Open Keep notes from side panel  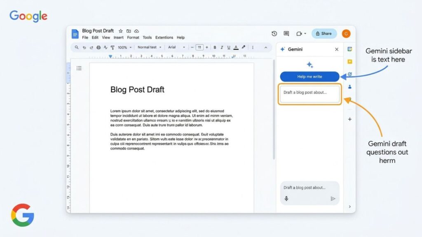tap(349, 62)
